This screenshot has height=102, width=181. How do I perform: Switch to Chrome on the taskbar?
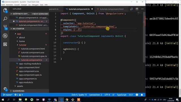click(x=67, y=99)
